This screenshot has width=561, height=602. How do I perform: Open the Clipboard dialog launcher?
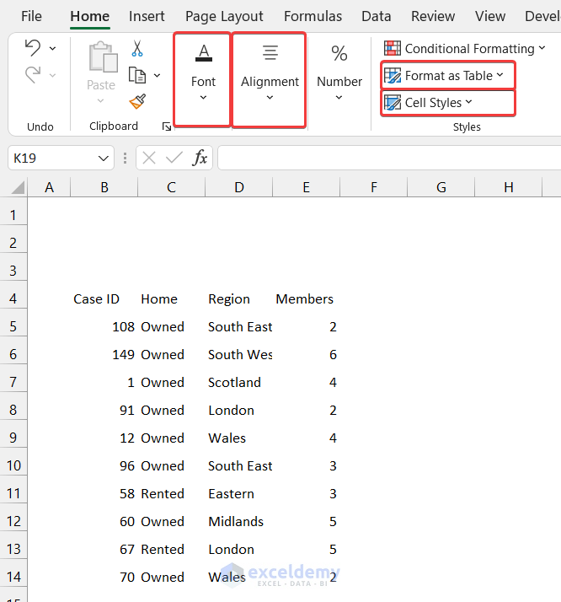pos(167,126)
